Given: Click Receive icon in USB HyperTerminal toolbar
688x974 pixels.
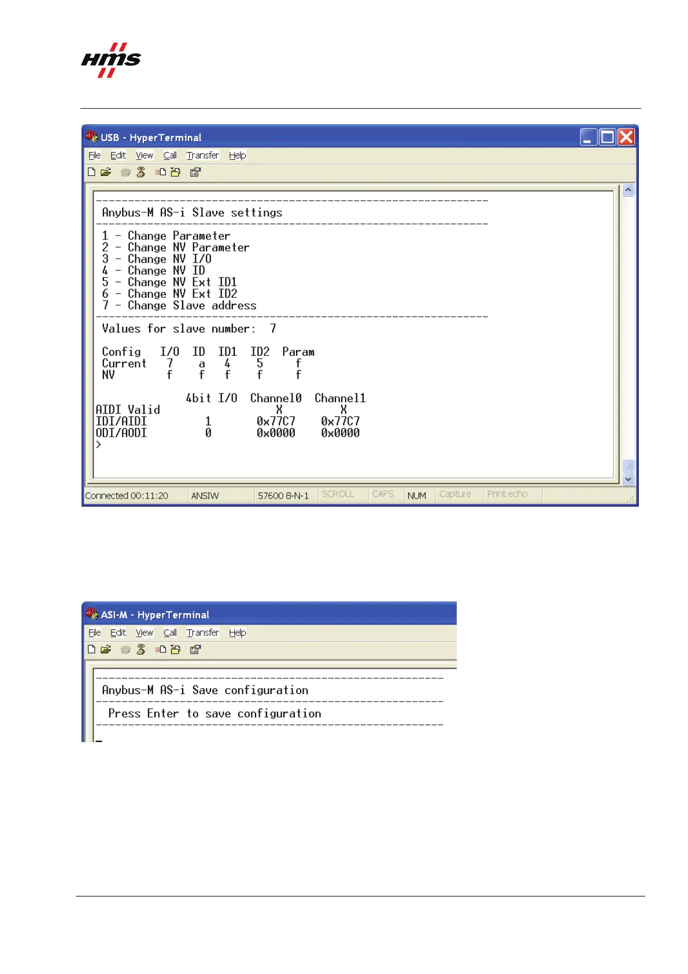Looking at the screenshot, I should click(175, 172).
